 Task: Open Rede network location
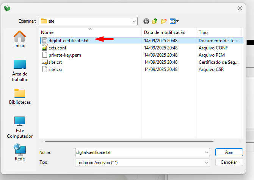20,152
